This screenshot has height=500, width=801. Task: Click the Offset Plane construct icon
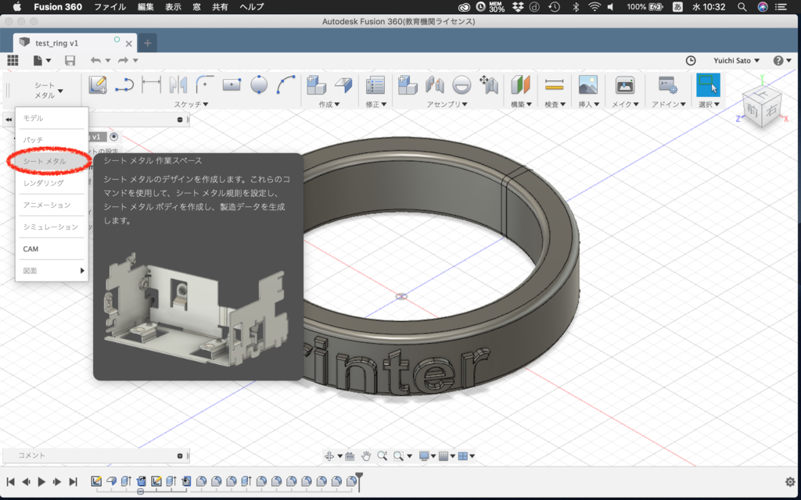520,84
